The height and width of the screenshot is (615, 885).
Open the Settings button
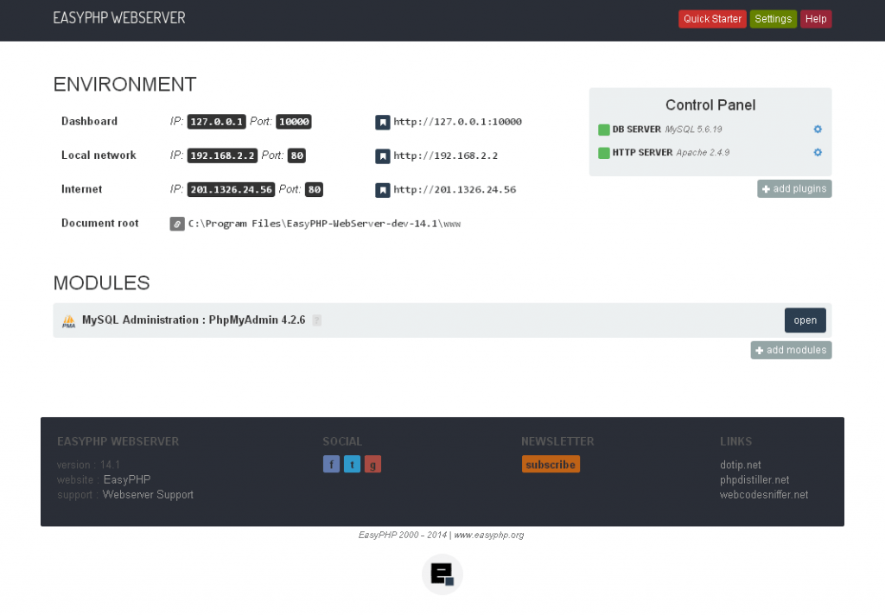[773, 19]
